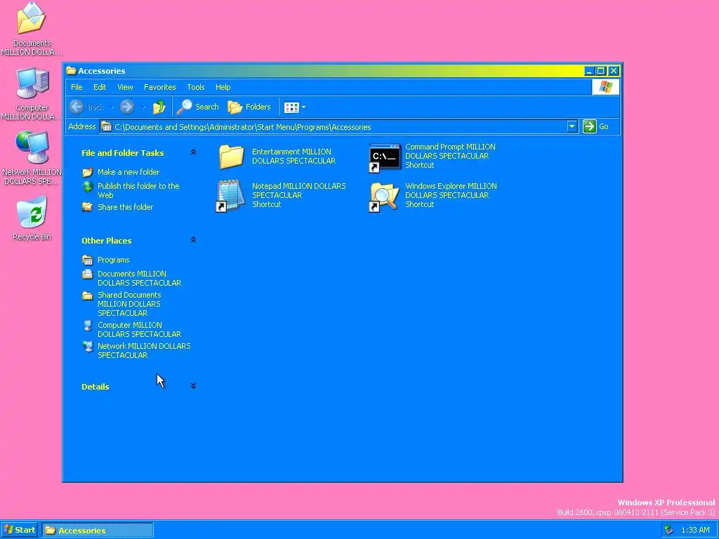
Task: Open the View menu
Action: pyautogui.click(x=125, y=87)
